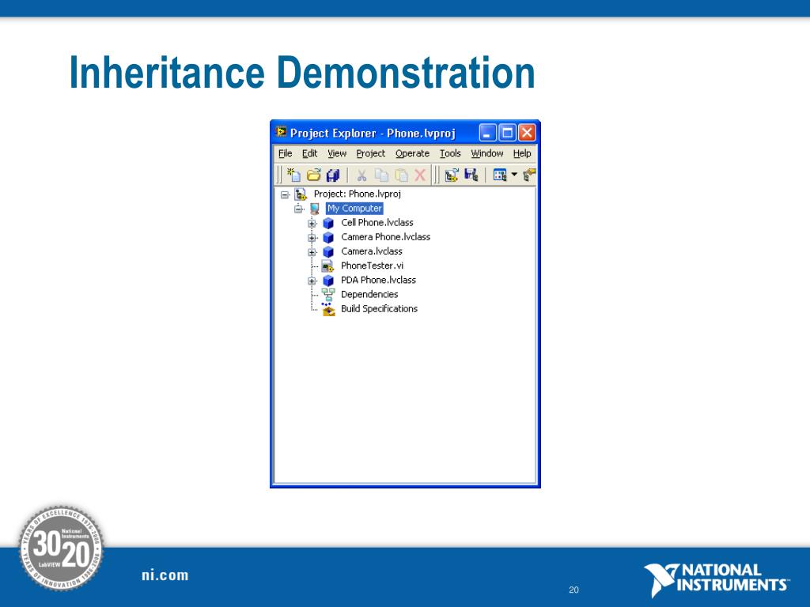810x607 pixels.
Task: Click the Paste clipboard icon
Action: 401,175
